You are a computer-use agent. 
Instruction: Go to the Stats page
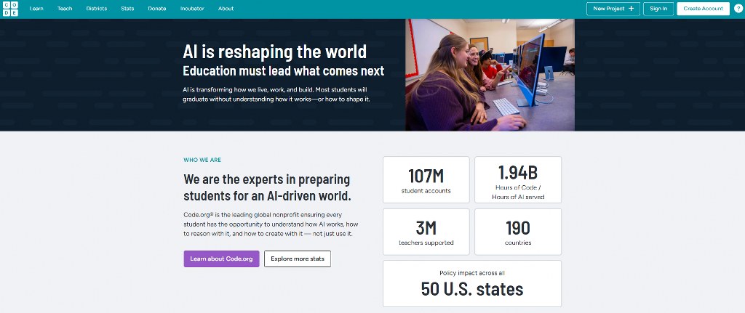127,9
